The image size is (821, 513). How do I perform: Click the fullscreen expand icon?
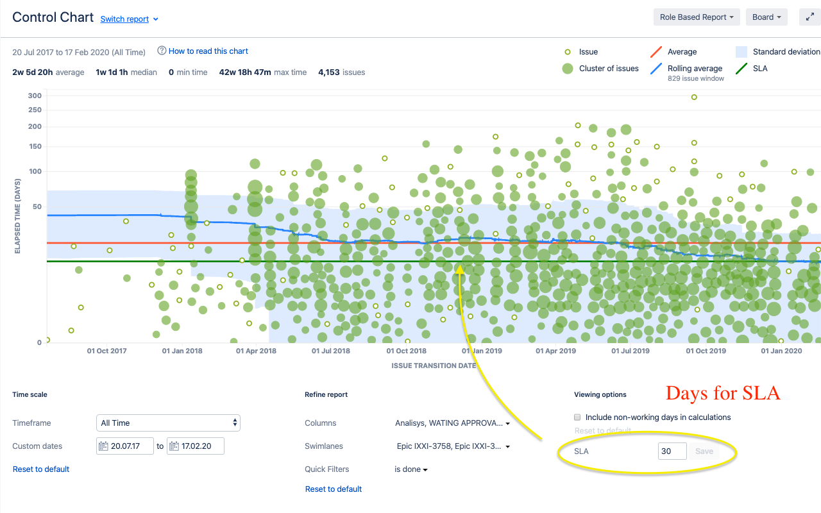pos(810,17)
